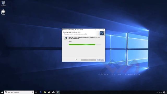The width and height of the screenshot is (167, 94).
Task: Click the Cancel button in Setup Wizard
Action: click(x=100, y=60)
